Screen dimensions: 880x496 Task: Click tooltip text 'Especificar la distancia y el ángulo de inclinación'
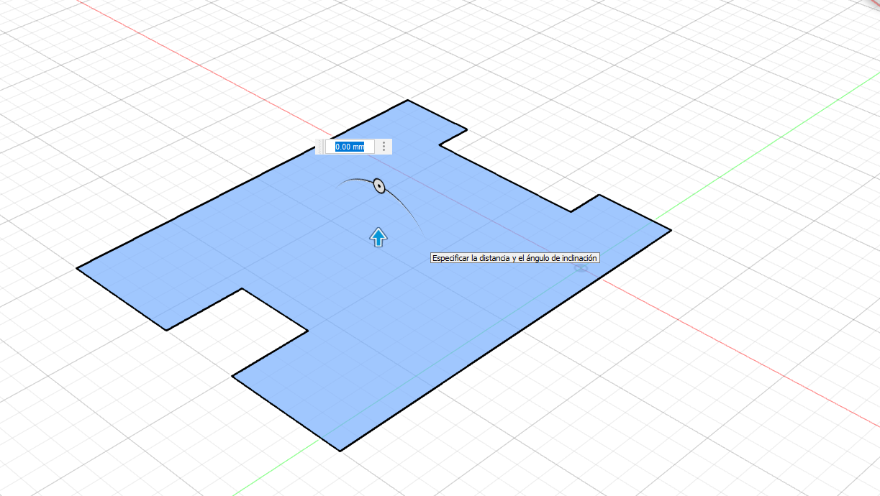pyautogui.click(x=514, y=258)
